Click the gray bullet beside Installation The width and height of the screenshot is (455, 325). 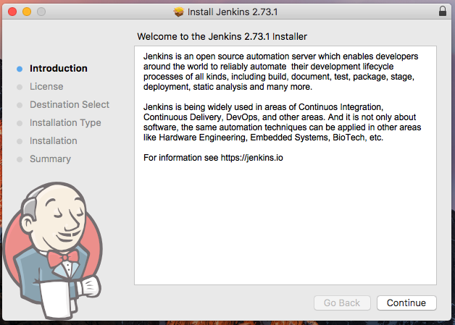point(20,141)
